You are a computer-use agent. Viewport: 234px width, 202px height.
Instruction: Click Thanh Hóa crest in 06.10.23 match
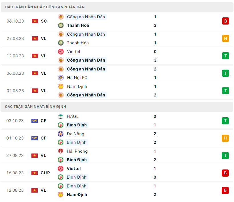point(61,25)
